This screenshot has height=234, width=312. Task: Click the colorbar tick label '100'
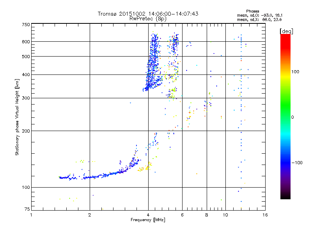coord(295,72)
